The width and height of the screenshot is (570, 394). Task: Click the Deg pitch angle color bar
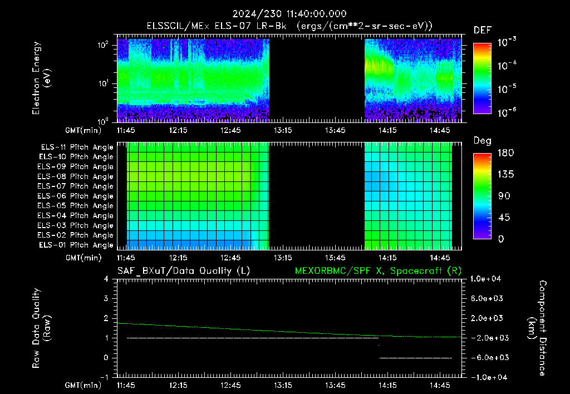[482, 196]
